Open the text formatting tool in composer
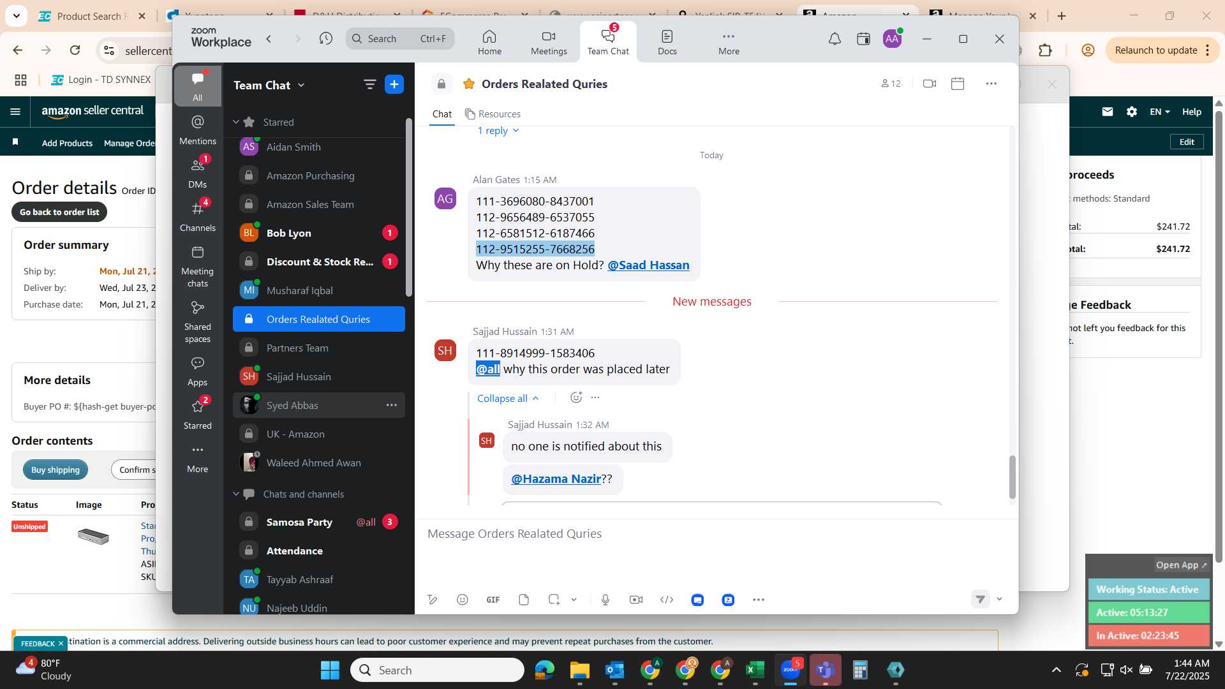The width and height of the screenshot is (1225, 689). tap(433, 600)
